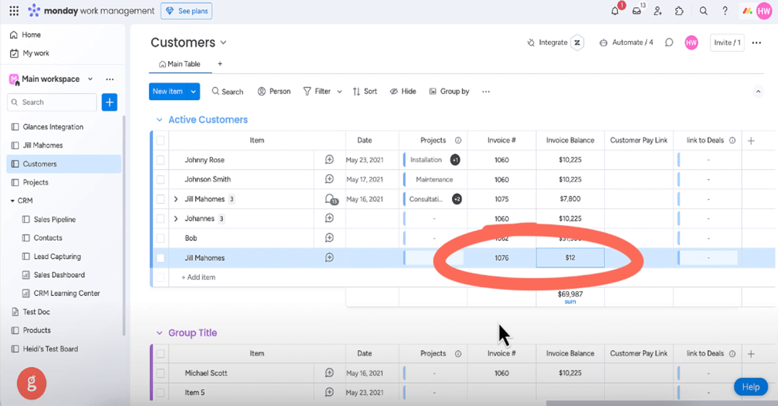
Task: Open the board discussion speech bubble icon
Action: click(669, 42)
